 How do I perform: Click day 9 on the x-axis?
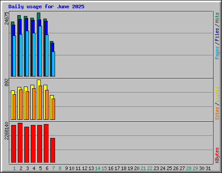tap(66, 168)
